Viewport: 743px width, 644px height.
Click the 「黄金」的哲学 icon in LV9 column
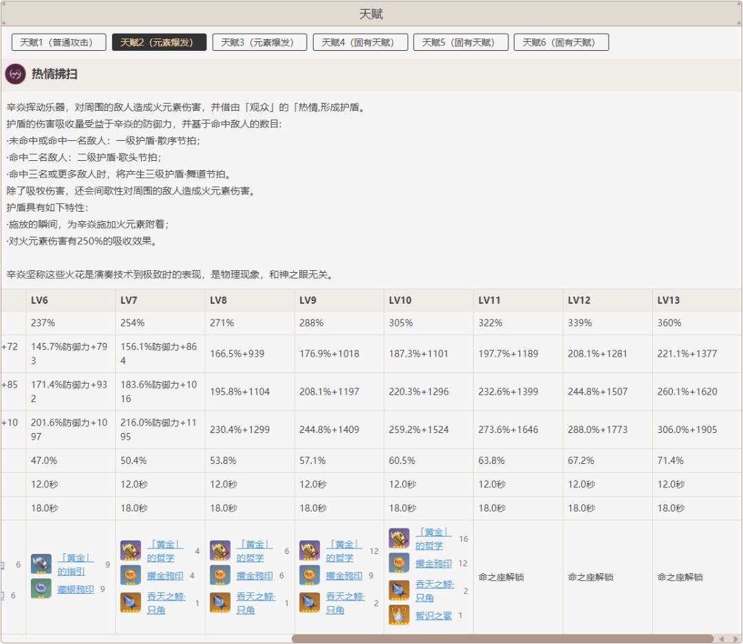pyautogui.click(x=310, y=551)
